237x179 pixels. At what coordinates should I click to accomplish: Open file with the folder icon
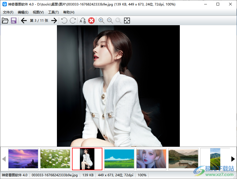click(x=5, y=21)
